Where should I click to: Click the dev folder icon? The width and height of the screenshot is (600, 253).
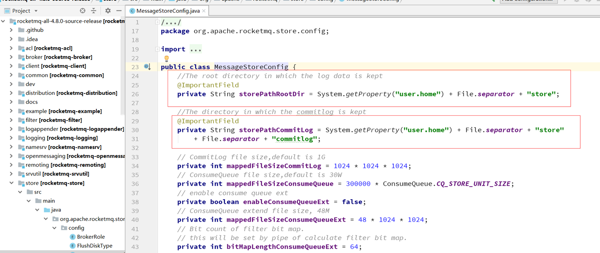[21, 84]
